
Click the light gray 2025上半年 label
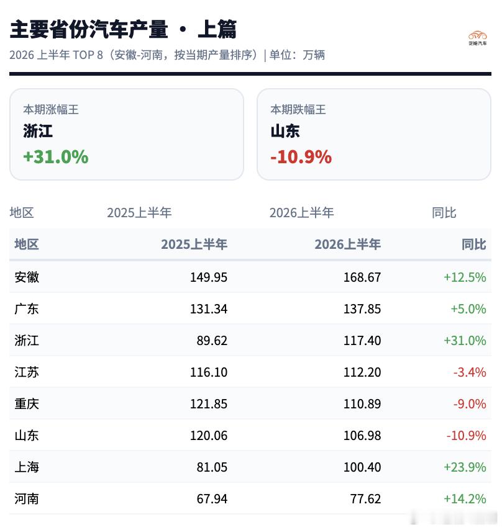point(139,213)
